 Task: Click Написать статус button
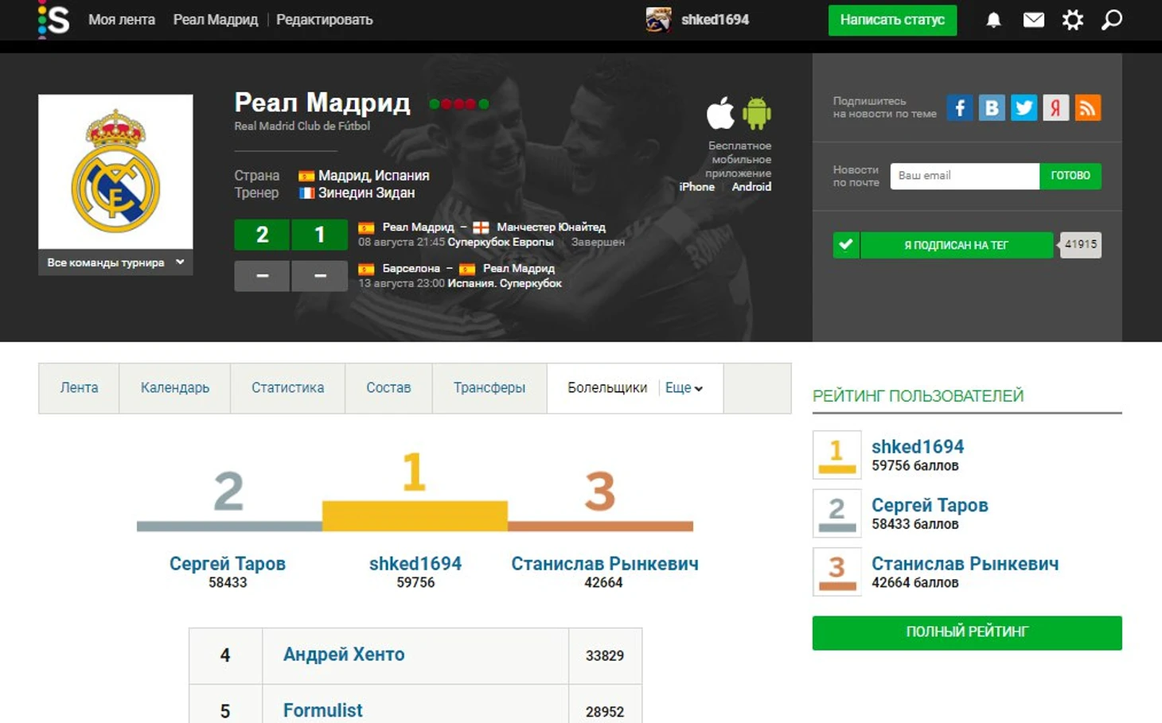892,20
